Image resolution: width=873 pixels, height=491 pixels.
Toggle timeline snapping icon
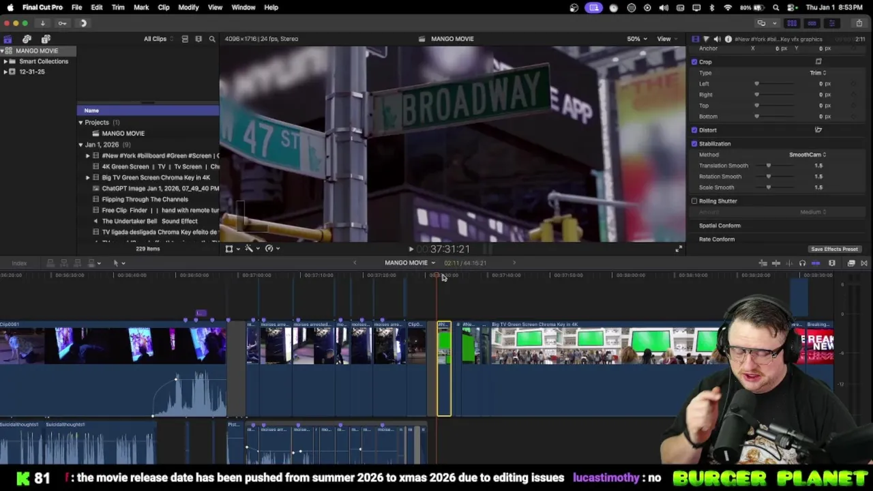[x=816, y=263]
